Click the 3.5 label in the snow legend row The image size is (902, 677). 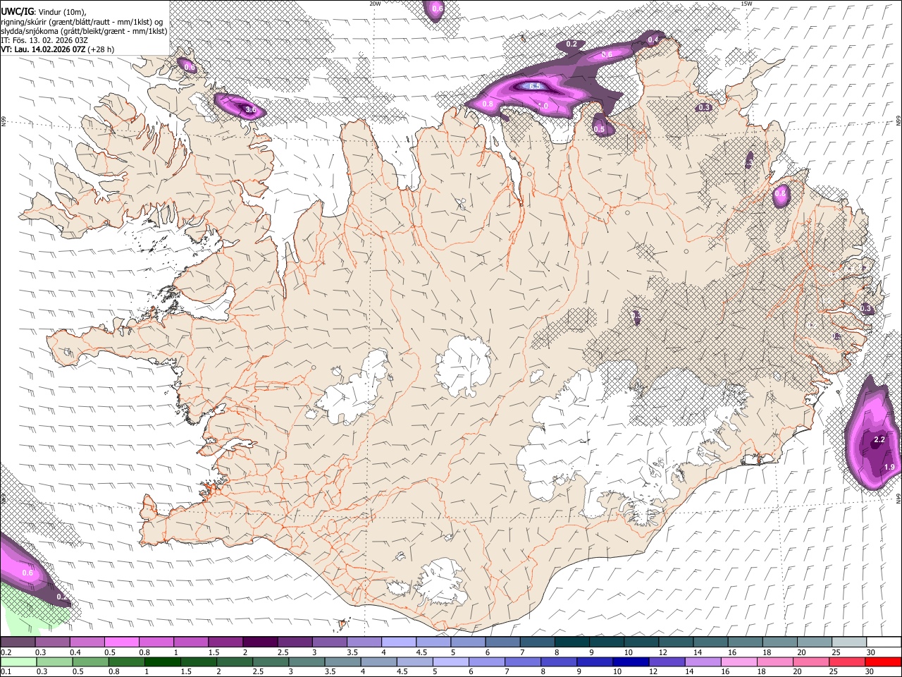pyautogui.click(x=352, y=652)
